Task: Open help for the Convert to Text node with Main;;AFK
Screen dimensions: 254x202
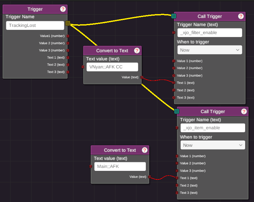Action: [x=145, y=150]
